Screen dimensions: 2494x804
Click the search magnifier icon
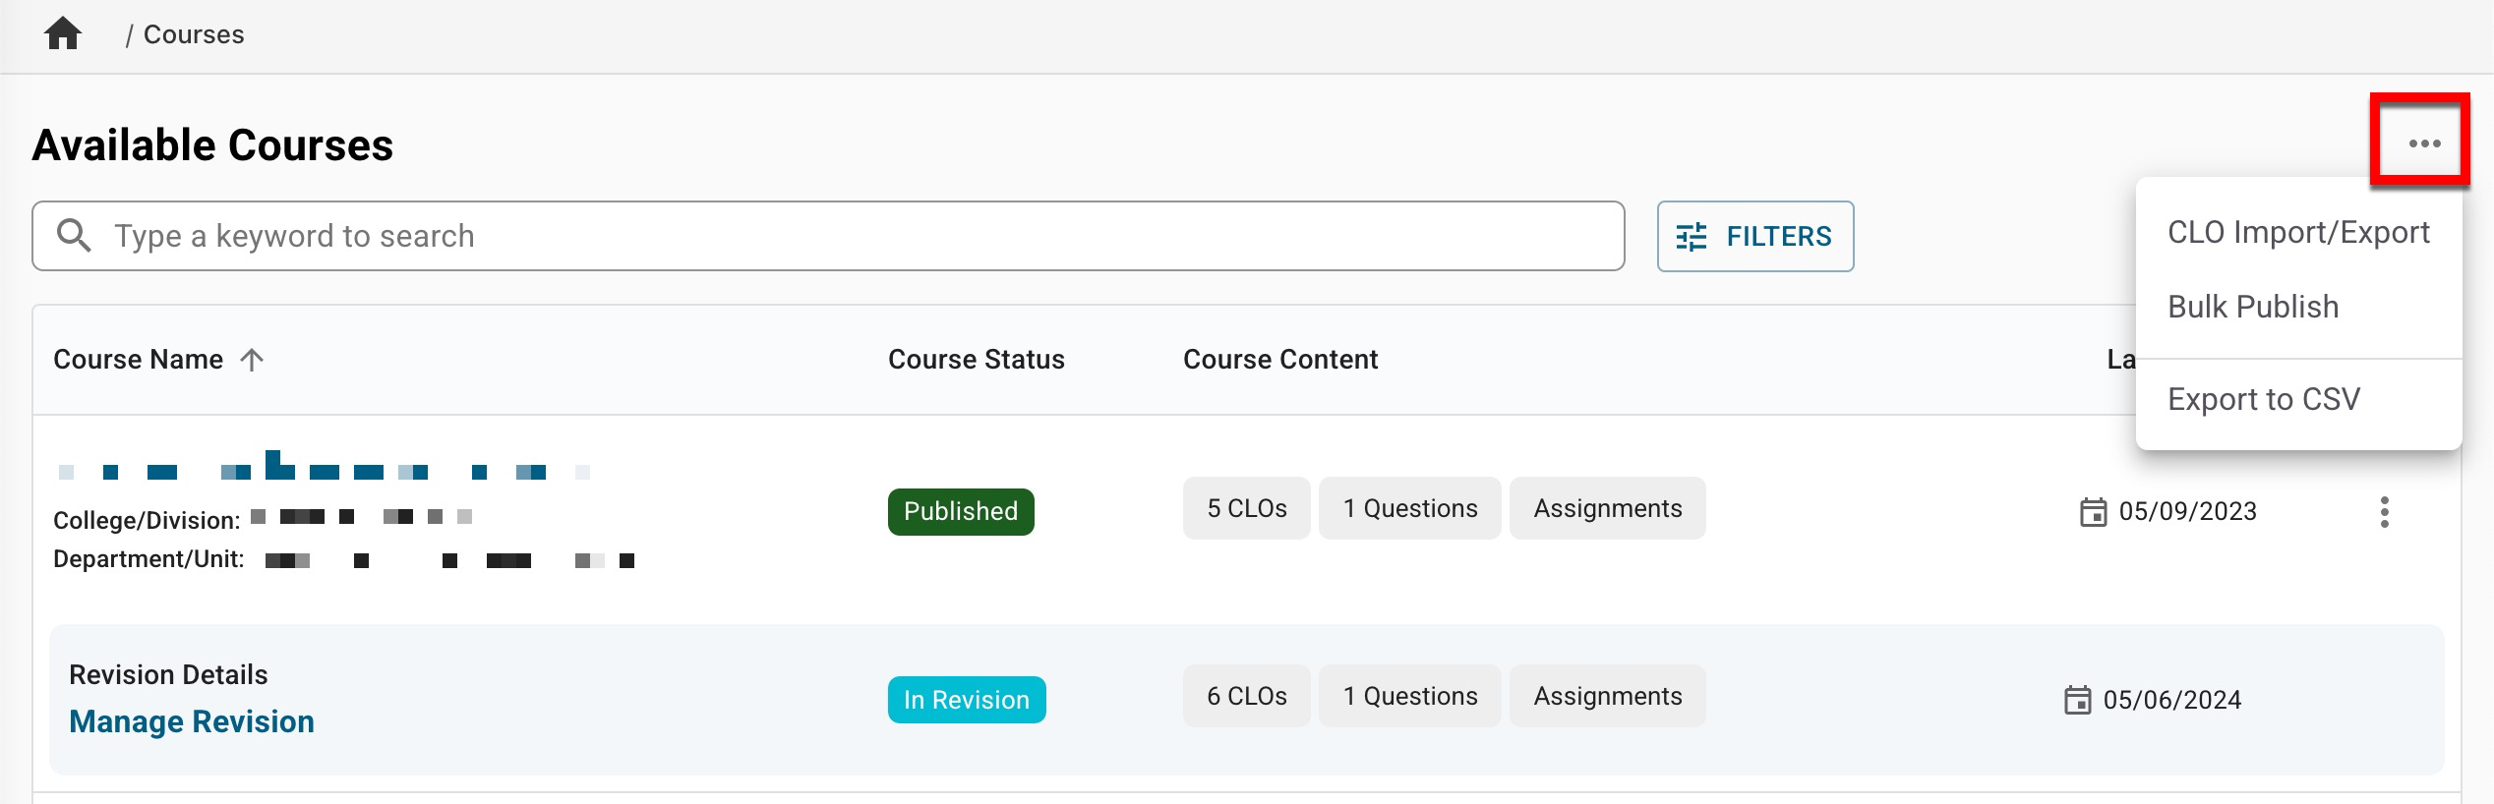click(x=74, y=236)
